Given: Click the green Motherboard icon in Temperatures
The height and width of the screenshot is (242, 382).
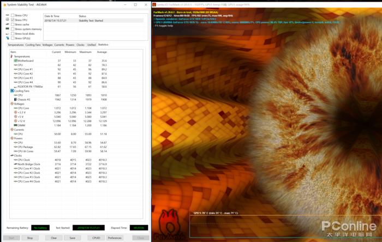Looking at the screenshot, I should (x=16, y=60).
